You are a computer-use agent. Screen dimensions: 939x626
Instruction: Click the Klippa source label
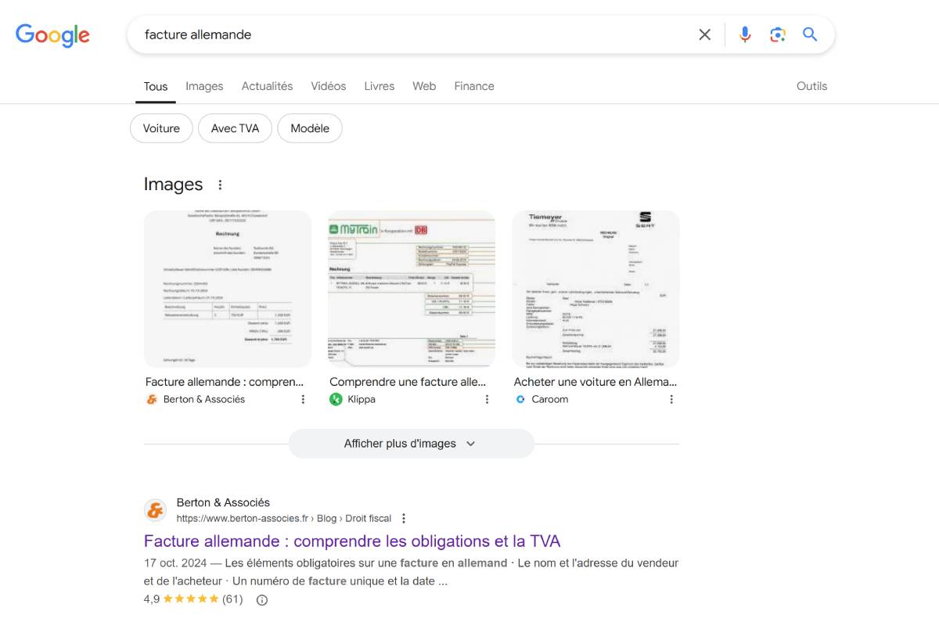[x=362, y=399]
